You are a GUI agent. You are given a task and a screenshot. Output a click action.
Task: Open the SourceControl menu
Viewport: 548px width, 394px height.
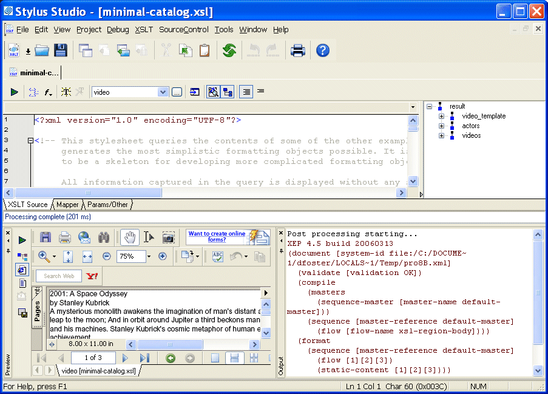pyautogui.click(x=183, y=29)
